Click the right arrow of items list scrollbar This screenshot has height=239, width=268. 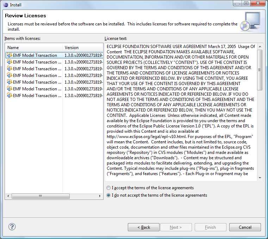[100, 196]
